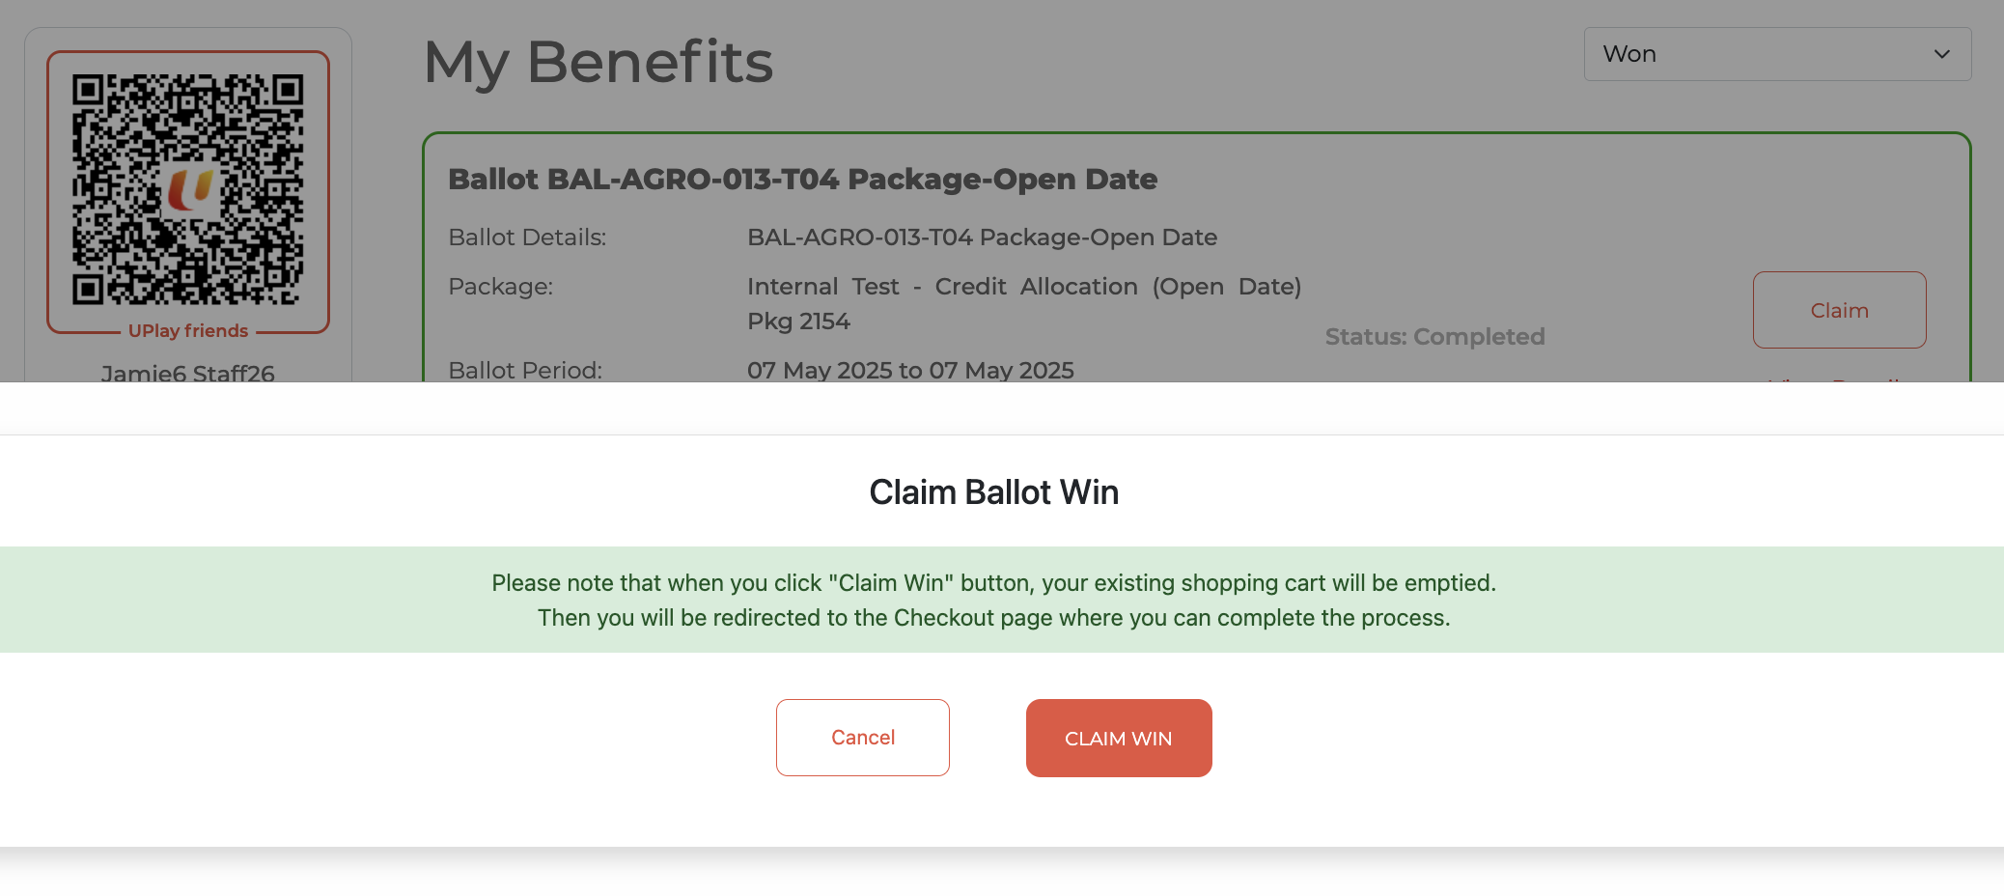Click the Ballot Period date range
This screenshot has height=896, width=2004.
coord(910,371)
